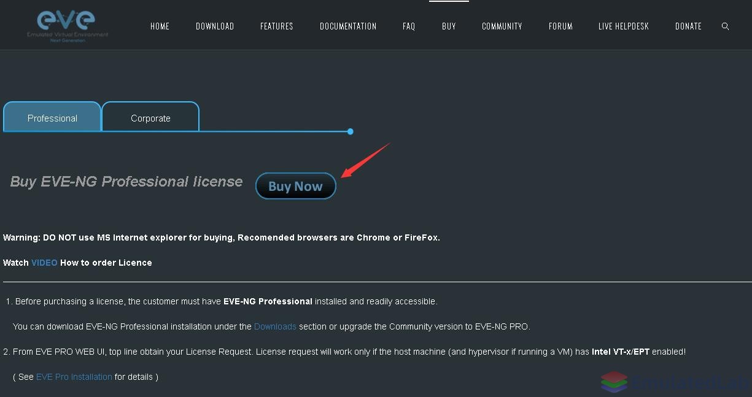Follow the Downloads section link

tap(275, 326)
